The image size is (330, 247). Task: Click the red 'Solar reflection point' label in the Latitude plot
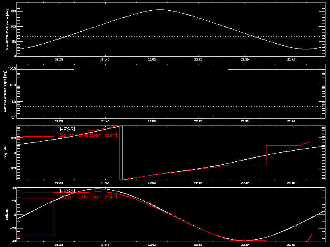(x=89, y=197)
